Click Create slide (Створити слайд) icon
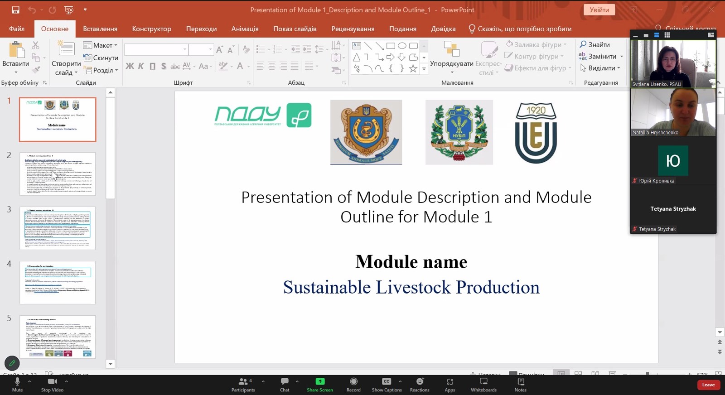 [66, 49]
